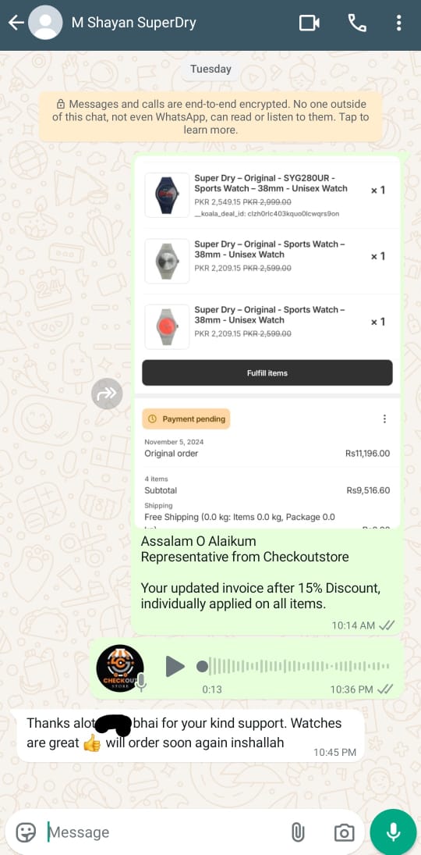This screenshot has width=421, height=855.
Task: Select the "Thanks alot" received message
Action: (190, 736)
